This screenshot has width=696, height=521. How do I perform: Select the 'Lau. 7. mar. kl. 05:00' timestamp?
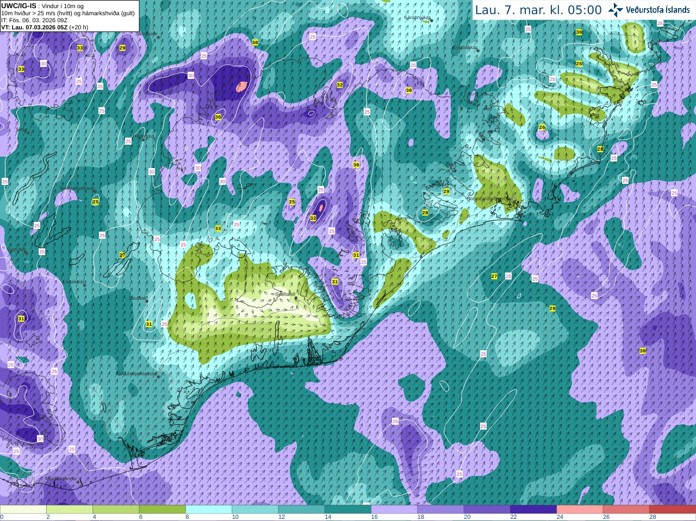tap(538, 10)
